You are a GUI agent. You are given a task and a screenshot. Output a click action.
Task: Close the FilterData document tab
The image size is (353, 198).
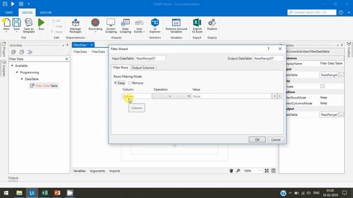tap(92, 45)
